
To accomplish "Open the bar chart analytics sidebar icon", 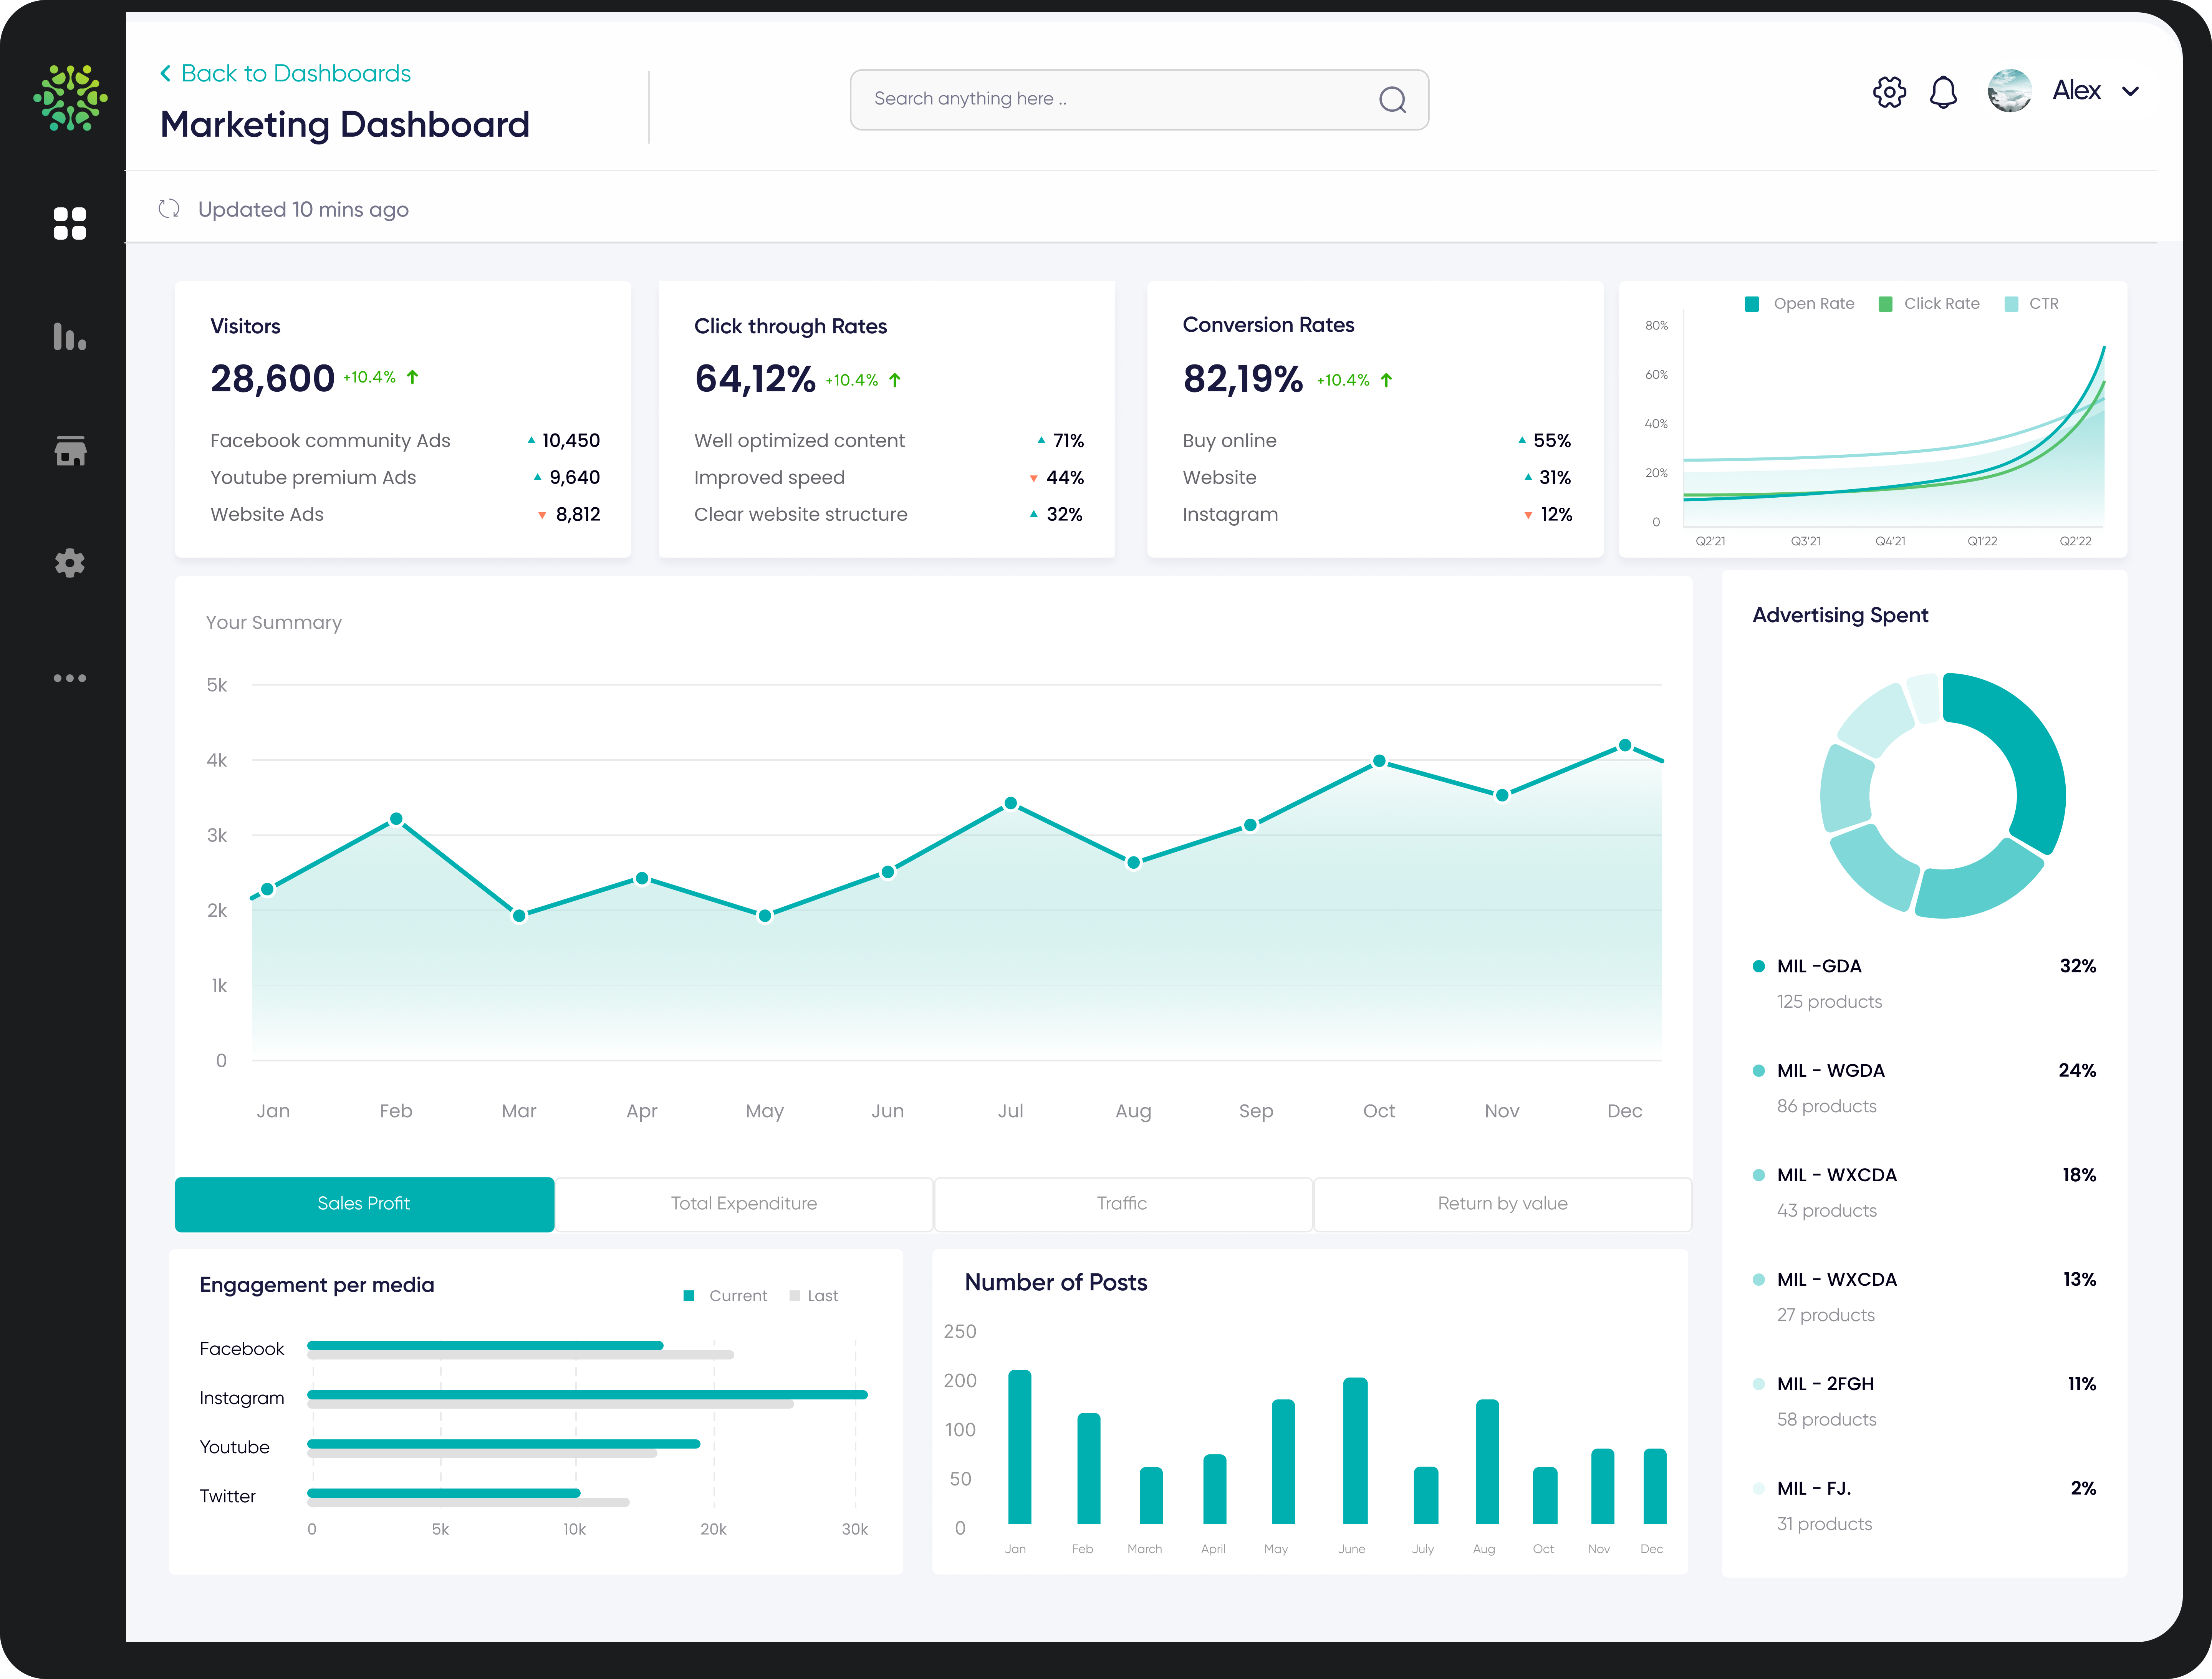I will (69, 337).
